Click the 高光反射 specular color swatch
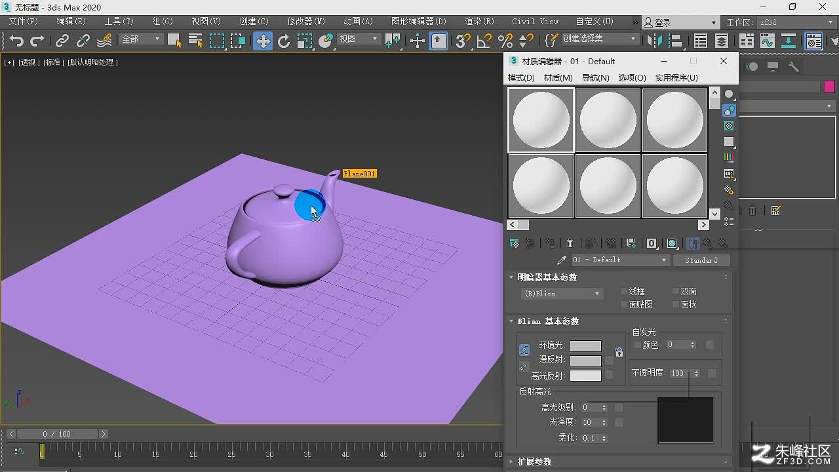 point(585,376)
